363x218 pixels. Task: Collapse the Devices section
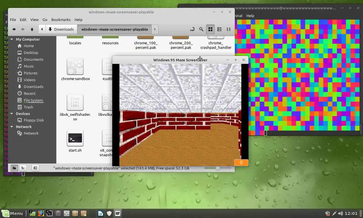pyautogui.click(x=12, y=114)
